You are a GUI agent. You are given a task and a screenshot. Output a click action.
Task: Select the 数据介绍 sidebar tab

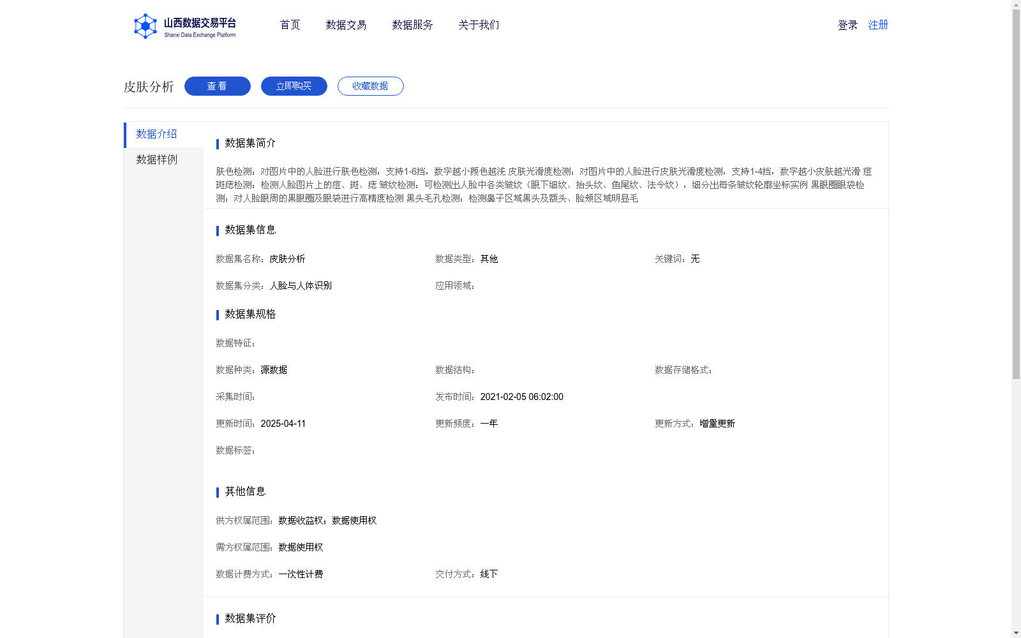pos(163,135)
